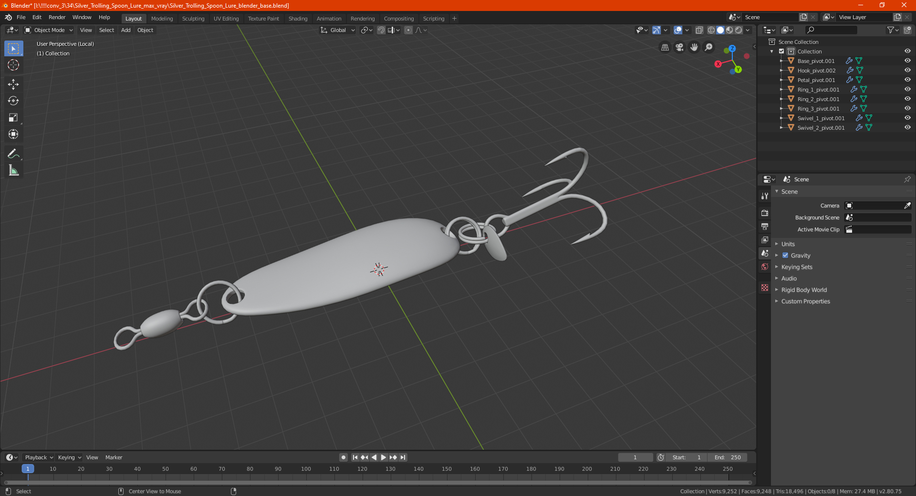
Task: Hide Swivel_2_pivot.001 in outliner
Action: click(907, 127)
